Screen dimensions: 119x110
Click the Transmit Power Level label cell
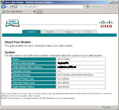click(34, 83)
